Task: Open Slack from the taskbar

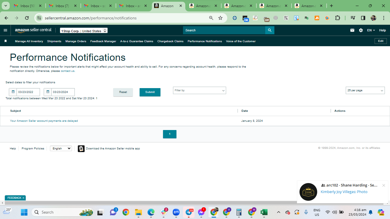Action: [x=164, y=212]
